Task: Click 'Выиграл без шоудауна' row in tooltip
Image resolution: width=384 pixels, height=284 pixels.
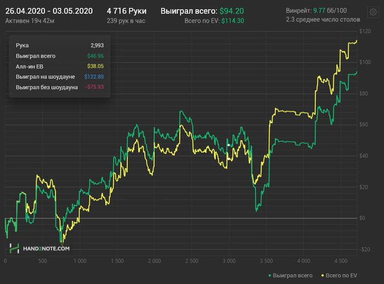Action: coord(60,87)
